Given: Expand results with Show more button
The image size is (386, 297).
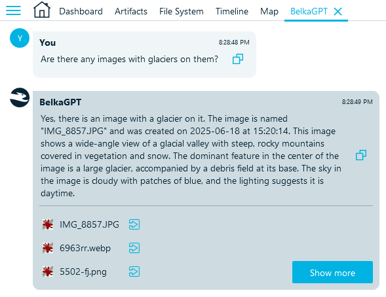Looking at the screenshot, I should [x=332, y=272].
